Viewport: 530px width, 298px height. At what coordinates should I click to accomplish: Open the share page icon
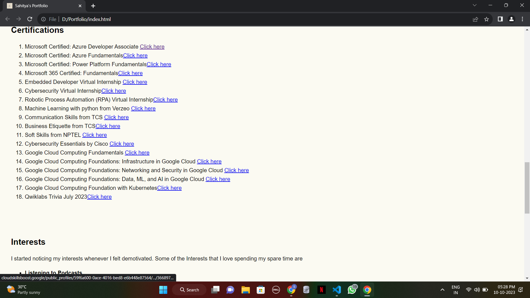pos(475,19)
